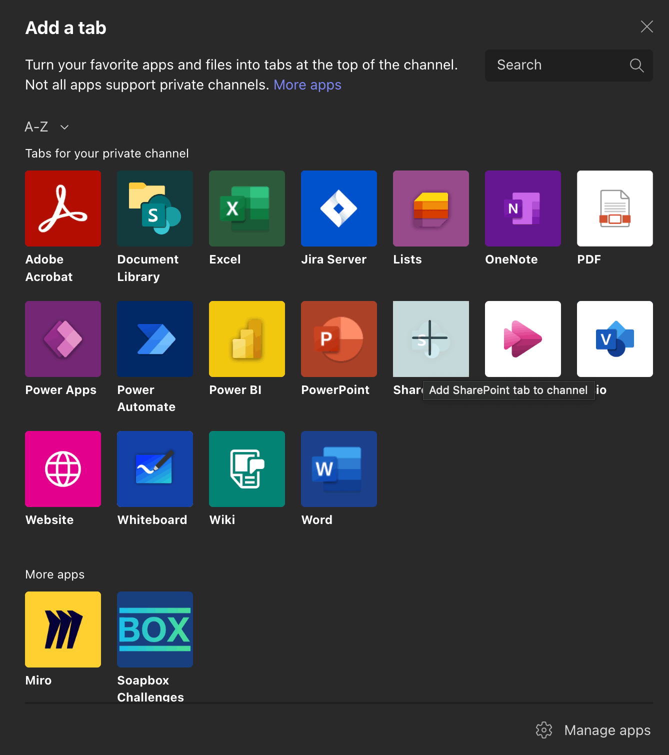669x755 pixels.
Task: Add a Word tab
Action: click(x=339, y=469)
